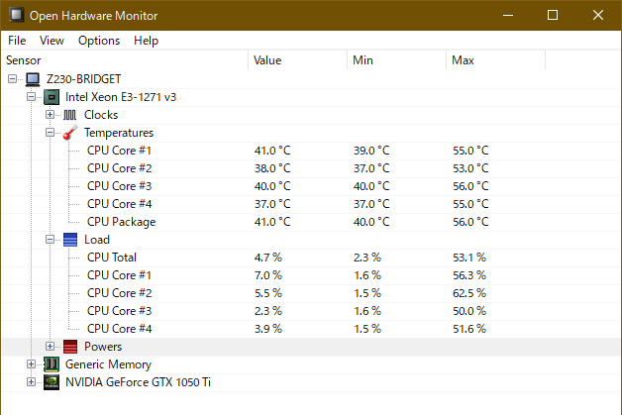Select CPU Core #3 under Load
This screenshot has height=415, width=622.
pos(119,311)
